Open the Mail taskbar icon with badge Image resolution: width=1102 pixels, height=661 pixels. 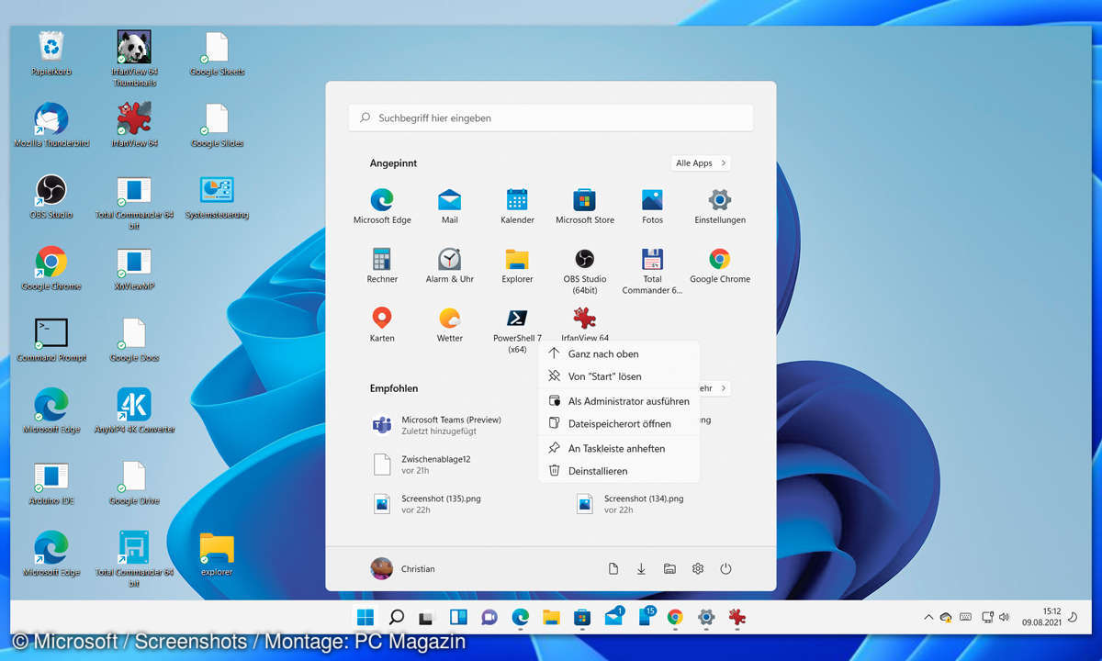pos(613,617)
